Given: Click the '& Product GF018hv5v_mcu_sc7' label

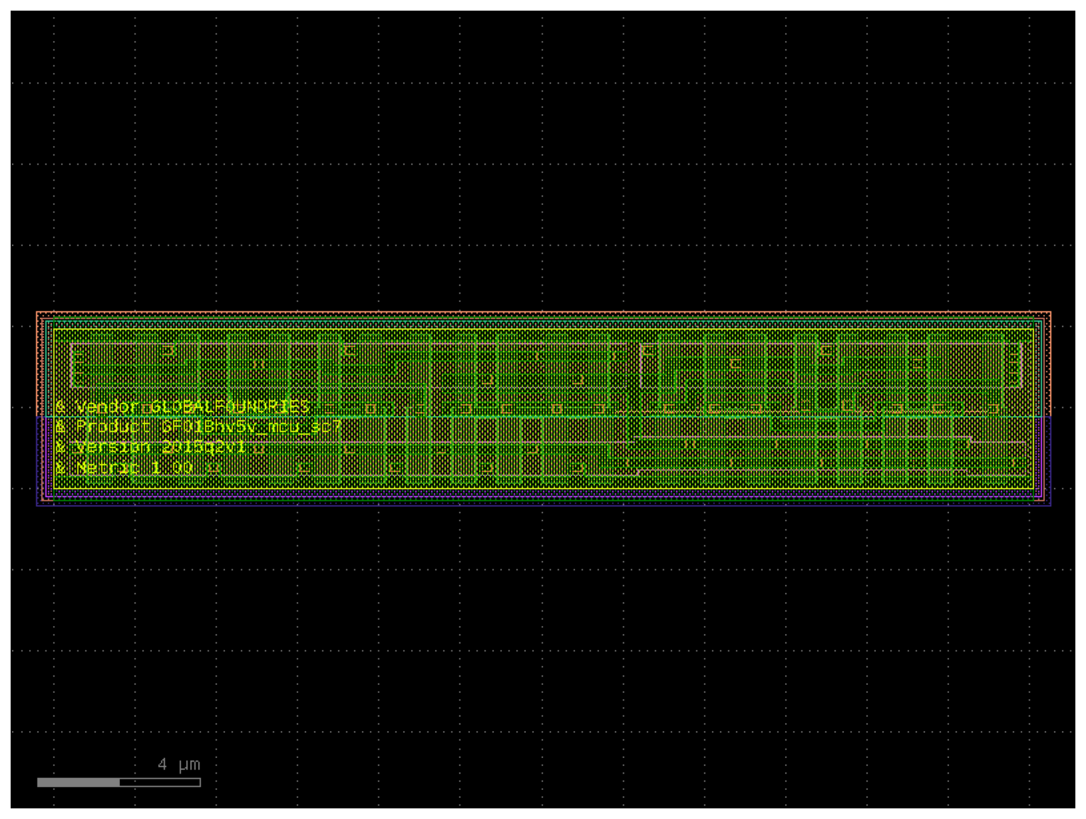Looking at the screenshot, I should (x=199, y=427).
